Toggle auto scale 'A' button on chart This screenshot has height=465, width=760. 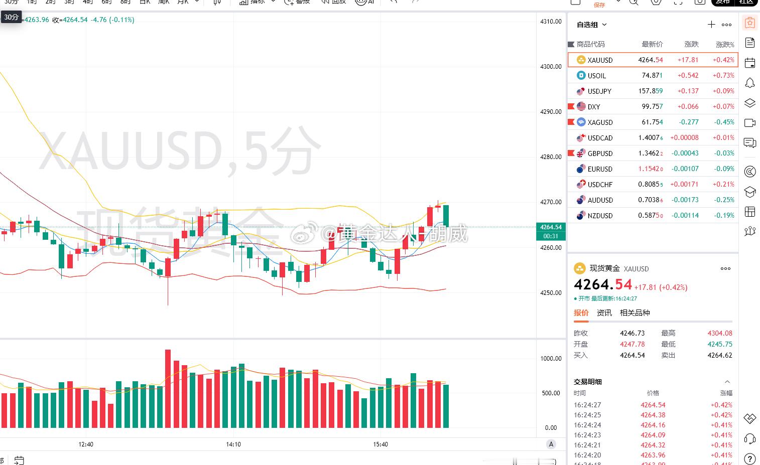[551, 444]
